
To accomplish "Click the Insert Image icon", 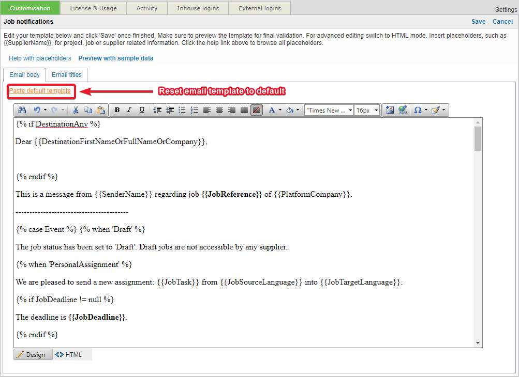I will tap(390, 110).
